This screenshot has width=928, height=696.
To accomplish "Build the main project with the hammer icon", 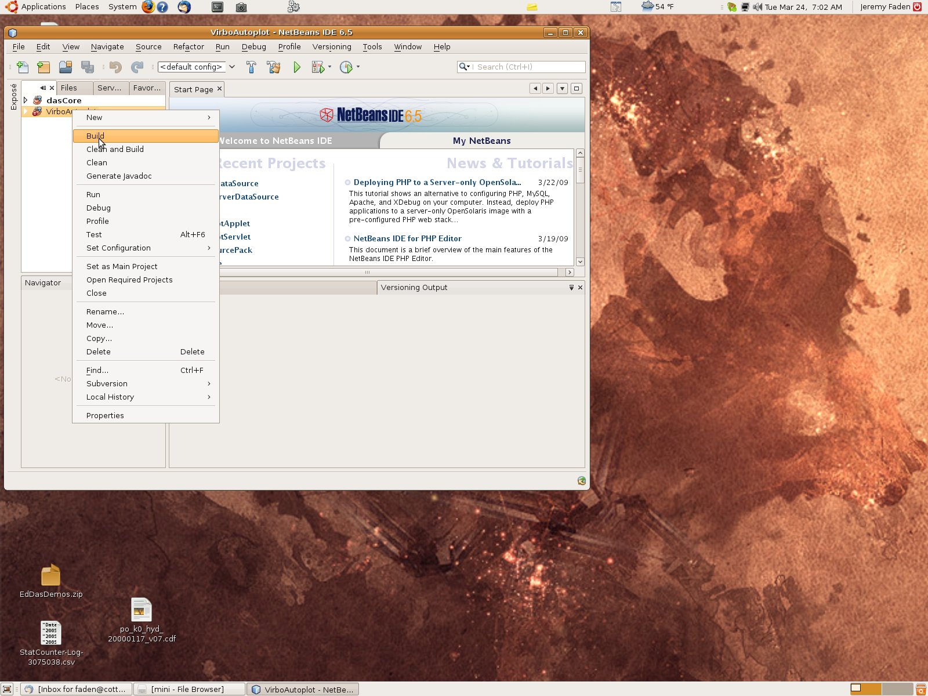I will pyautogui.click(x=251, y=67).
